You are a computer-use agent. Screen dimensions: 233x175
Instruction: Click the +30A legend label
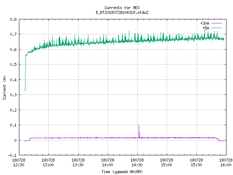[x=205, y=23]
